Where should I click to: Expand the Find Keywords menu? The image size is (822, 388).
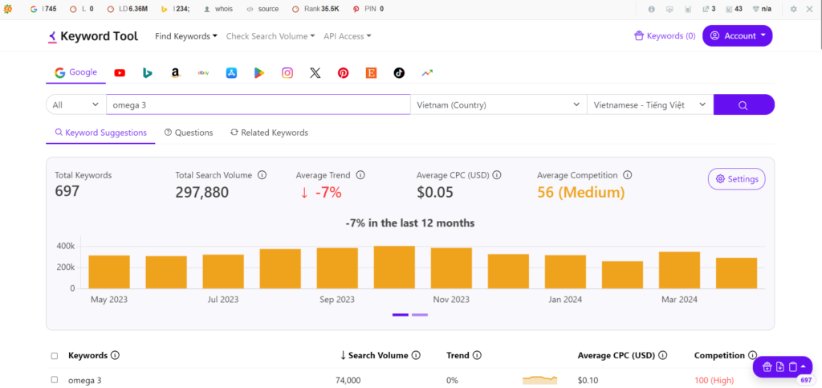pyautogui.click(x=186, y=36)
